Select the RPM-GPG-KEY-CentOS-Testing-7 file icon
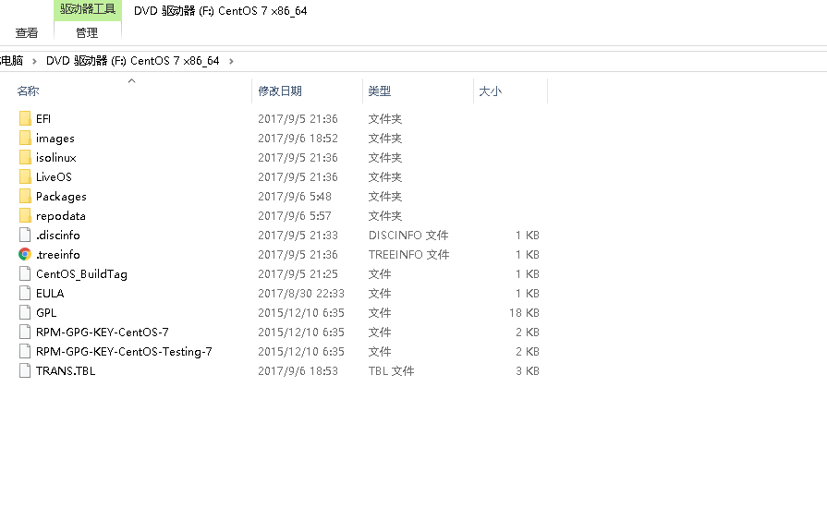The width and height of the screenshot is (827, 508). point(25,352)
